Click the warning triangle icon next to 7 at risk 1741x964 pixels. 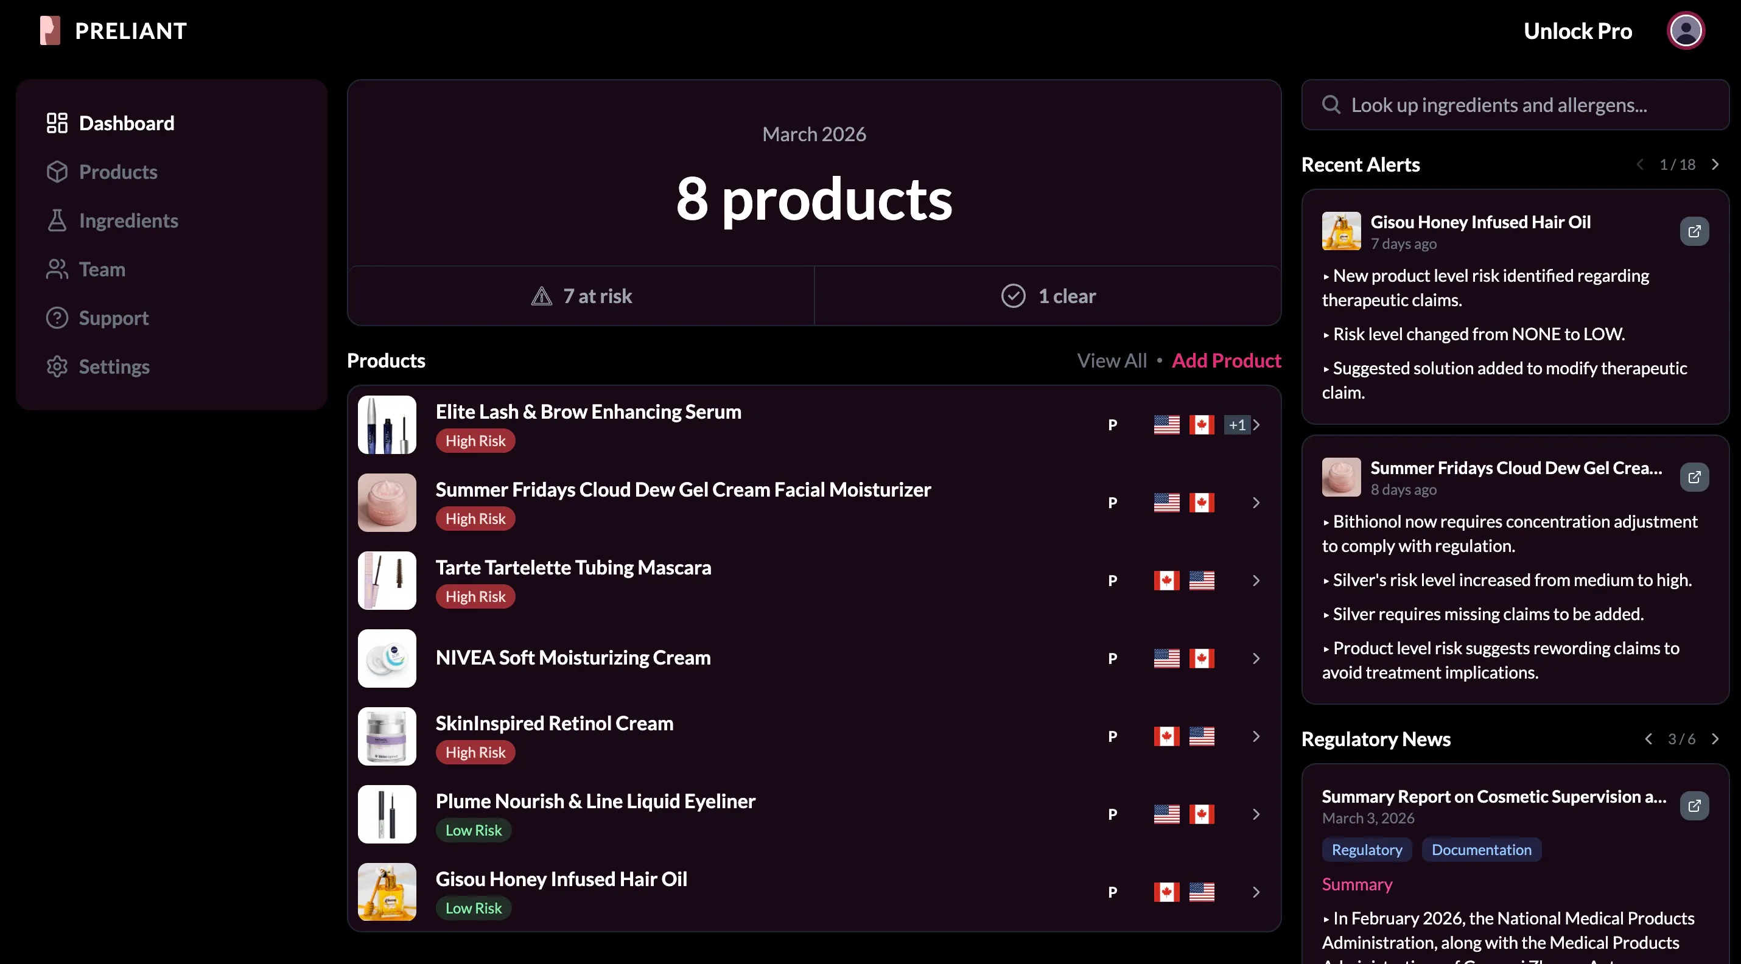pyautogui.click(x=541, y=296)
